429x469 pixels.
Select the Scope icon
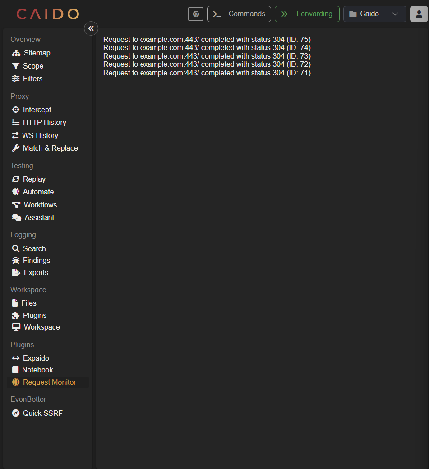16,66
